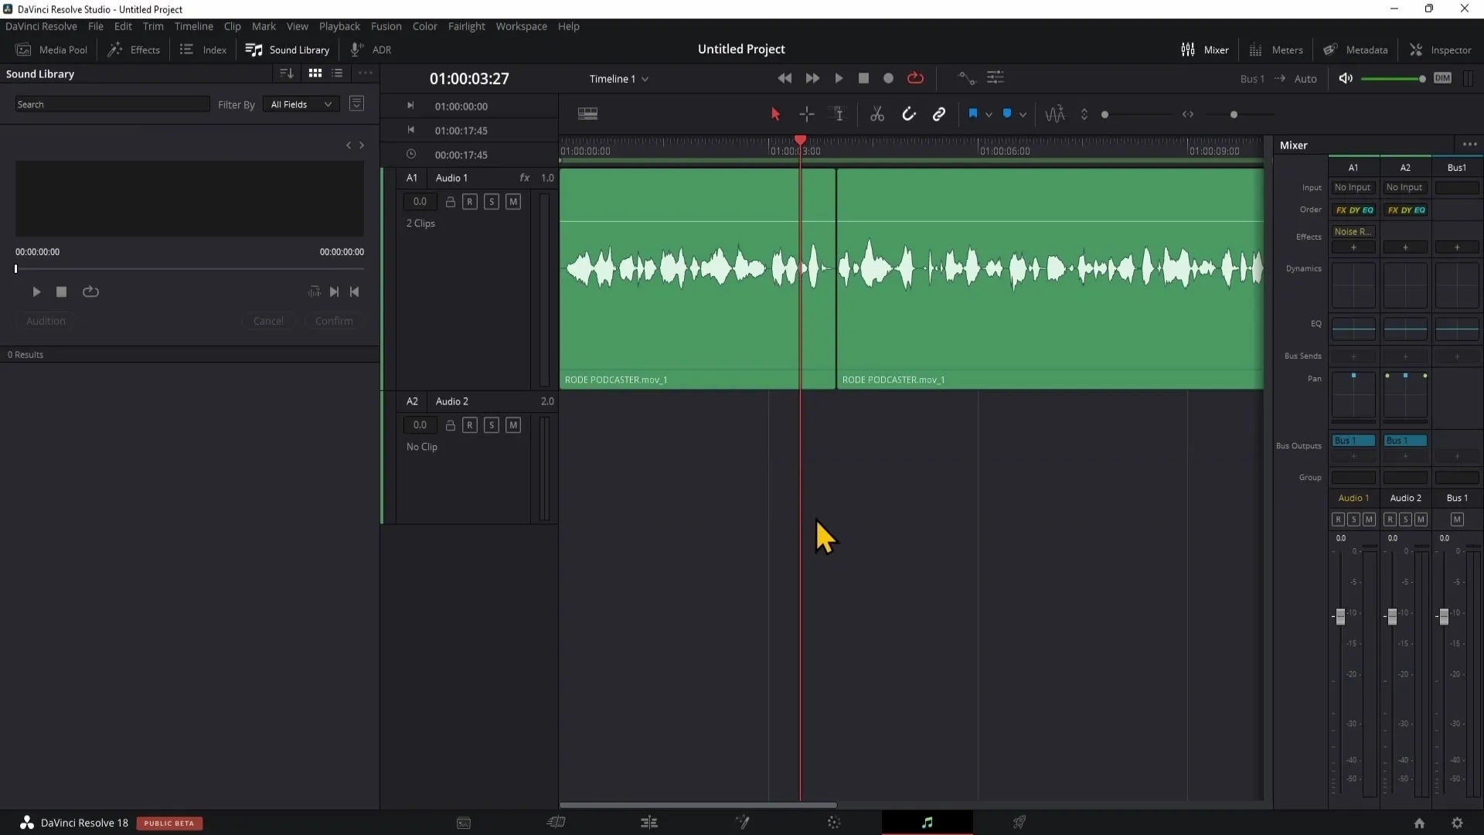Click the playhead position timecode field
This screenshot has height=835, width=1484.
470,79
